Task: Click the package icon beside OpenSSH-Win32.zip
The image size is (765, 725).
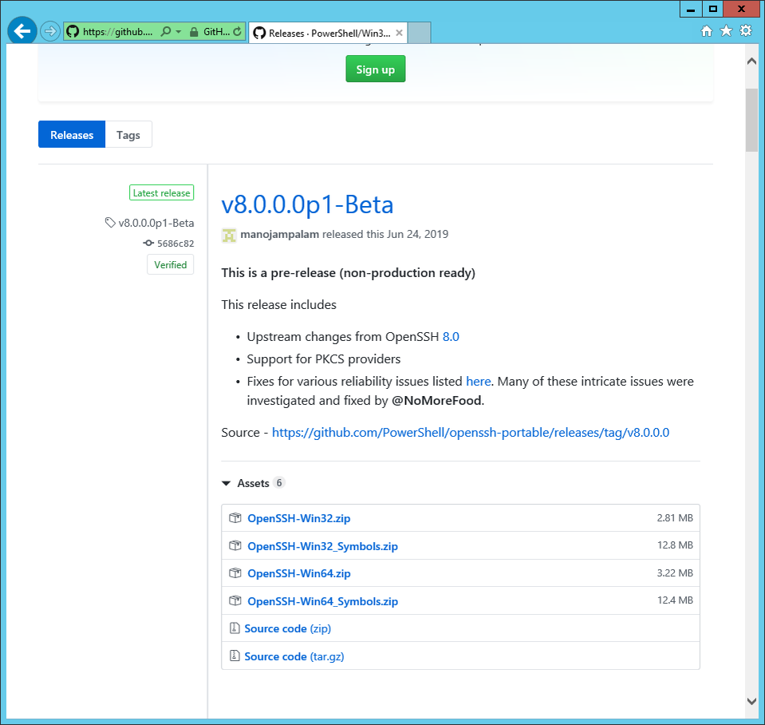Action: 235,518
